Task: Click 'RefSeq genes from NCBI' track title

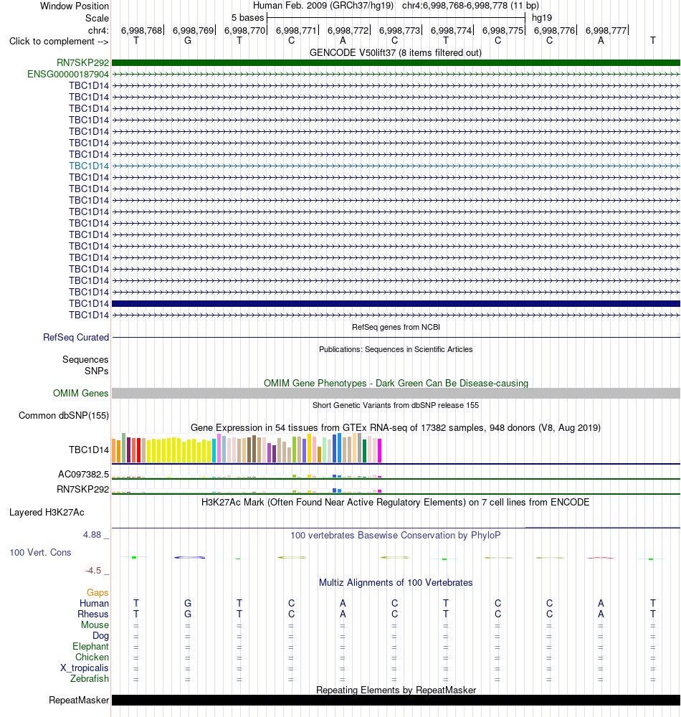Action: pyautogui.click(x=396, y=327)
